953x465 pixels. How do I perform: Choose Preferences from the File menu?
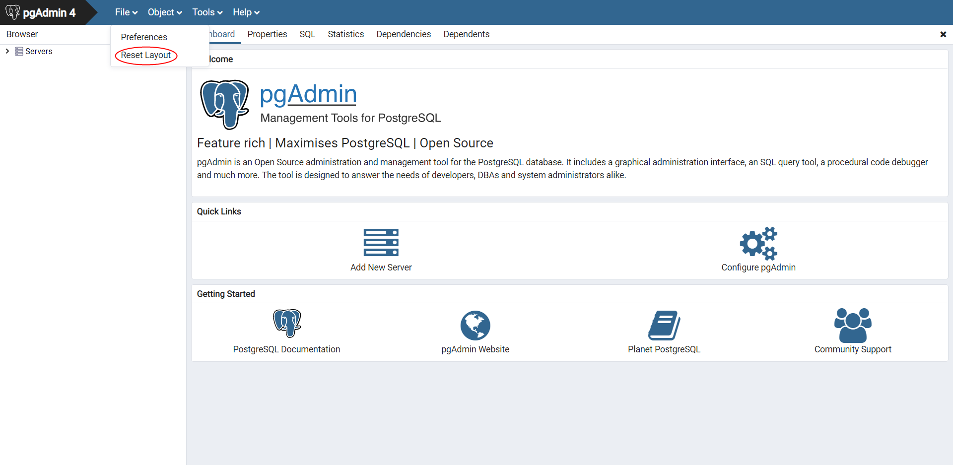pos(144,37)
